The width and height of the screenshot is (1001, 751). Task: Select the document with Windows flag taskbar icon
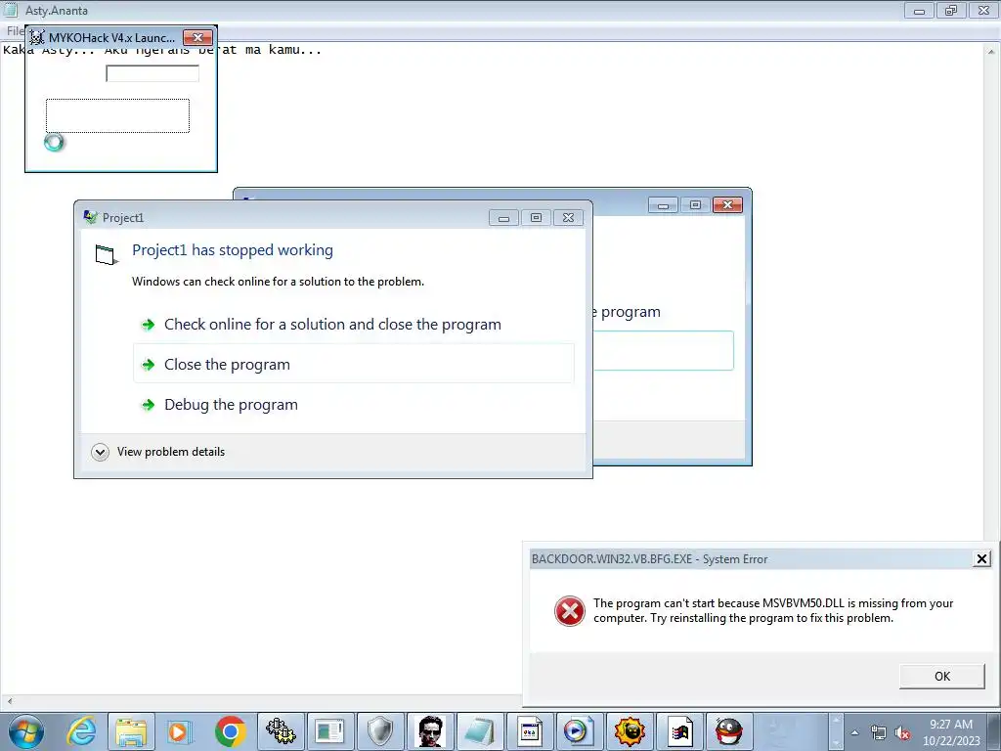(x=678, y=731)
